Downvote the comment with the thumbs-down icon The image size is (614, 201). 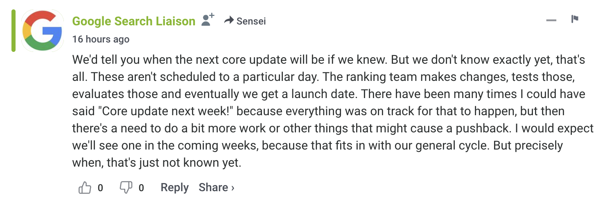[x=125, y=188]
